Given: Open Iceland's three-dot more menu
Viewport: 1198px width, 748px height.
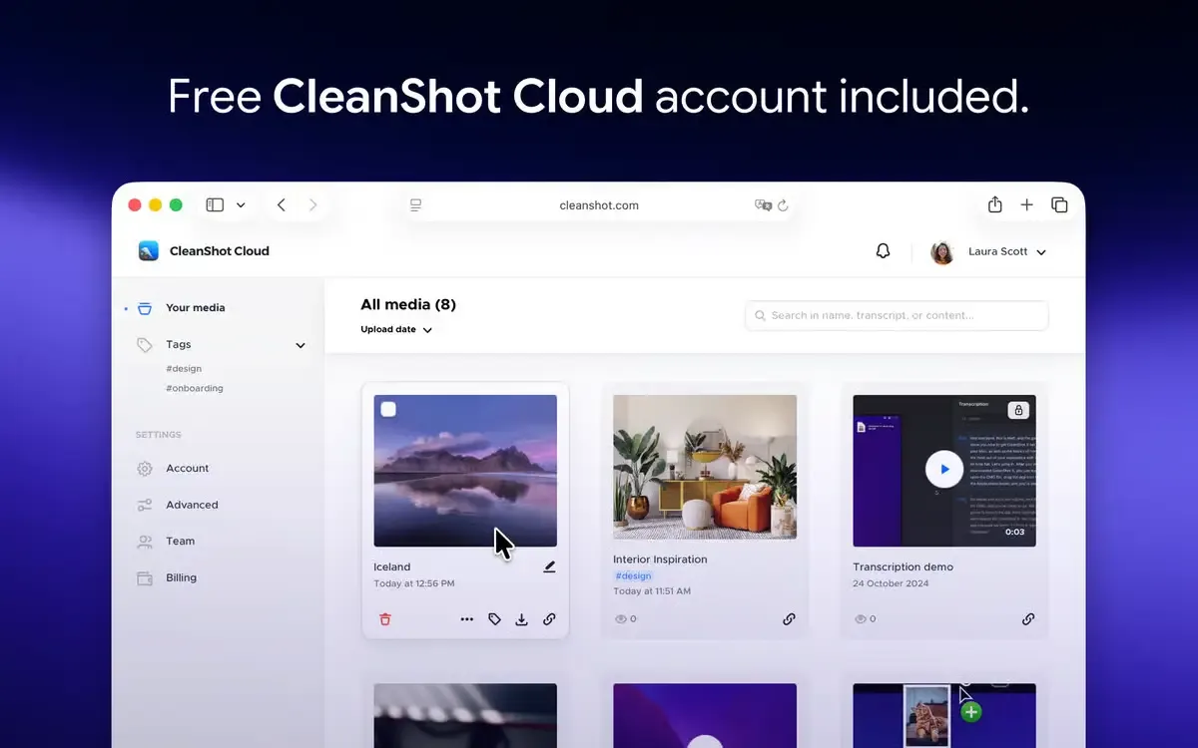Looking at the screenshot, I should pos(467,619).
